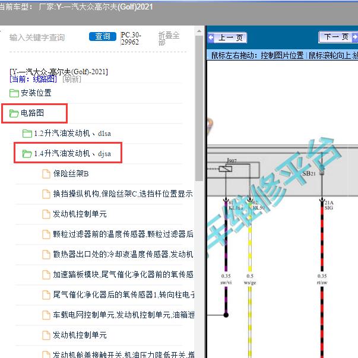
Task: Expand the 安装位置 tree node
Action: pyautogui.click(x=36, y=93)
